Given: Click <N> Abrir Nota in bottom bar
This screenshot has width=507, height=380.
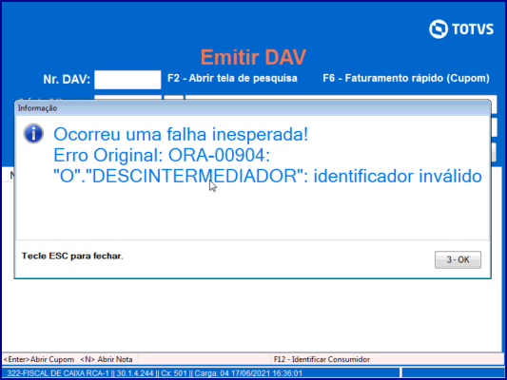Looking at the screenshot, I should [x=107, y=359].
